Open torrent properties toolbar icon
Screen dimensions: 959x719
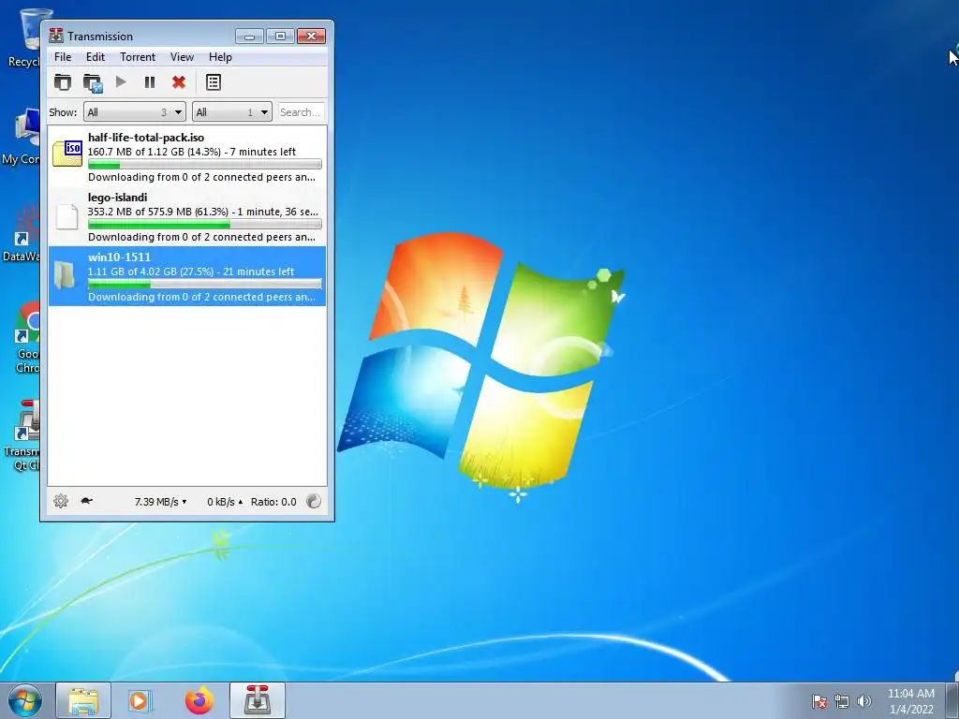pyautogui.click(x=214, y=82)
